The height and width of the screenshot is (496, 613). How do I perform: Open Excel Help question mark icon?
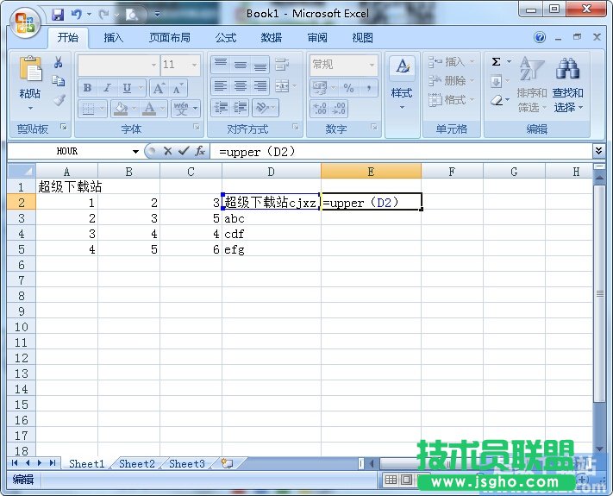coord(540,38)
